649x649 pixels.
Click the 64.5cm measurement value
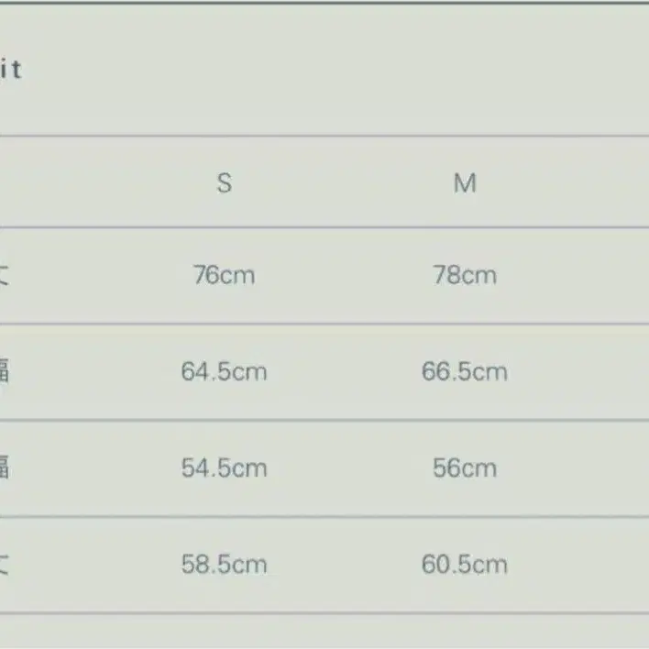click(224, 371)
